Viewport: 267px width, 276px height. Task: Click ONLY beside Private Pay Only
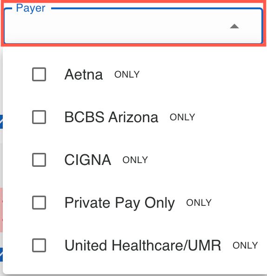(199, 203)
